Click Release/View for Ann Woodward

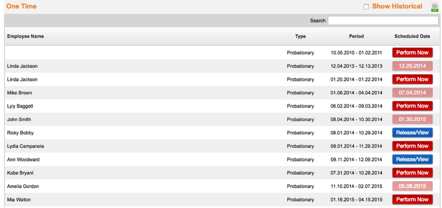[412, 160]
